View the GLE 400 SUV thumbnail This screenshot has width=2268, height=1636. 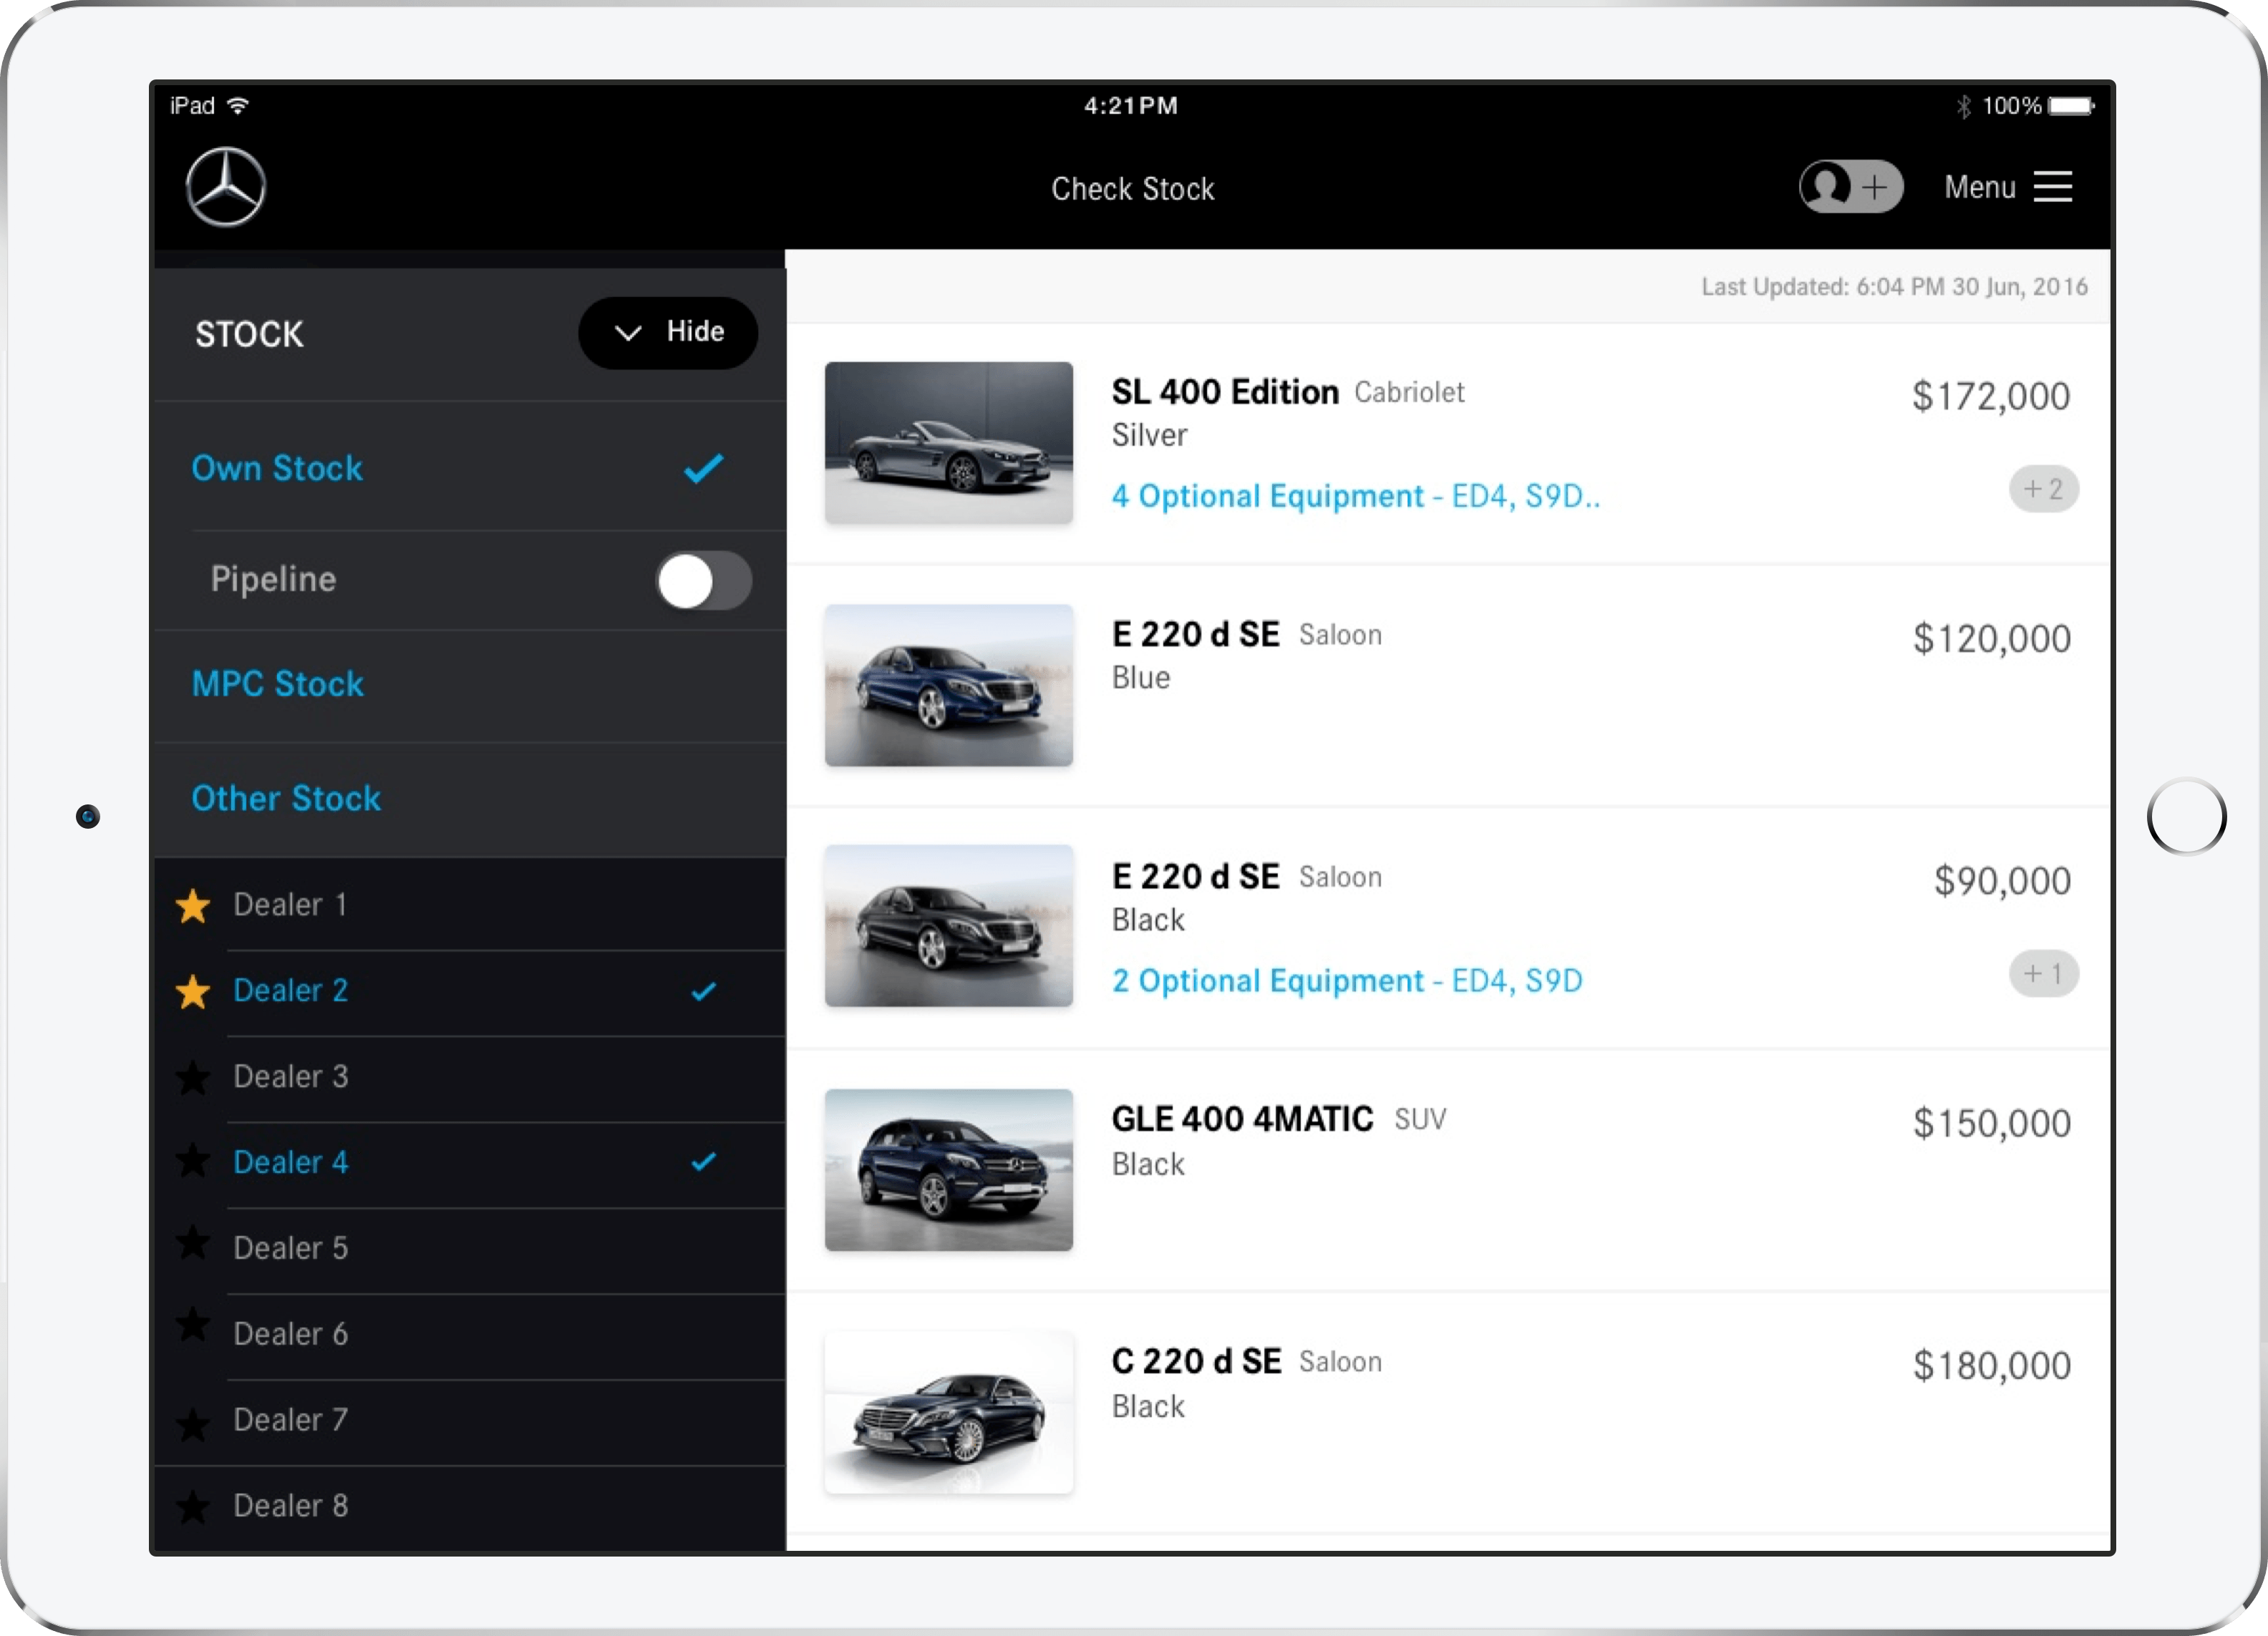[949, 1170]
